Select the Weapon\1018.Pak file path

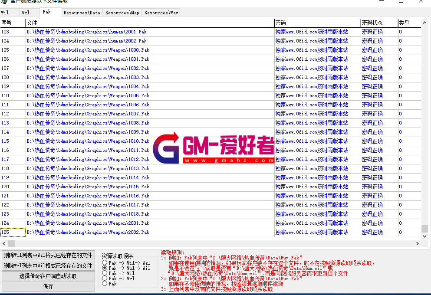coord(88,214)
